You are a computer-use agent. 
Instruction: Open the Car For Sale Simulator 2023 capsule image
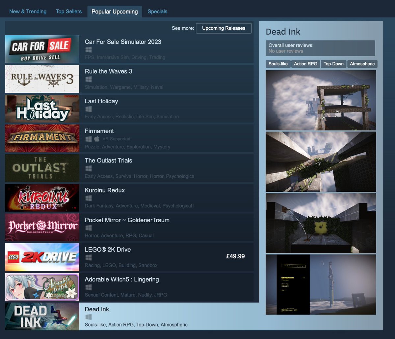click(42, 49)
